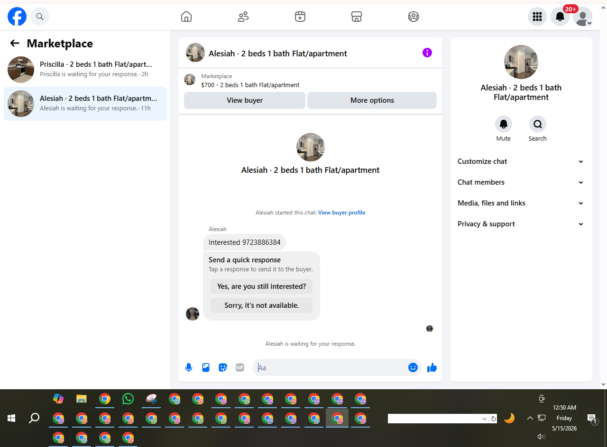This screenshot has width=607, height=447.
Task: Open the volume control in system tray
Action: pyautogui.click(x=541, y=437)
